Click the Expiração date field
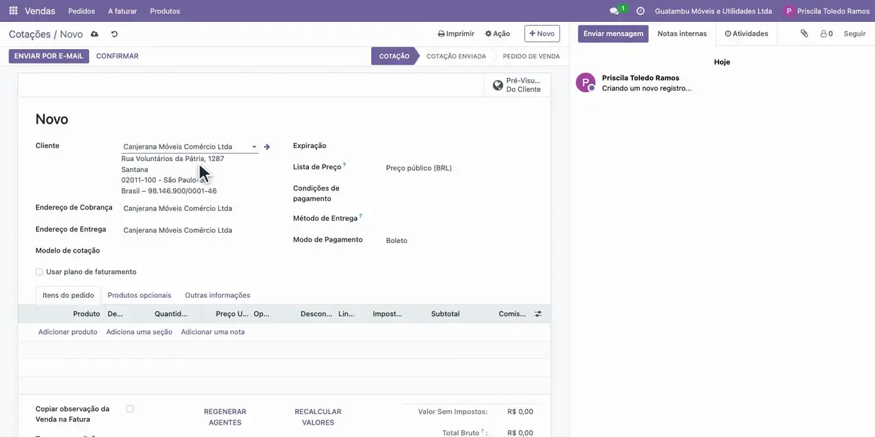Screen dimensions: 875x437 tap(459, 146)
